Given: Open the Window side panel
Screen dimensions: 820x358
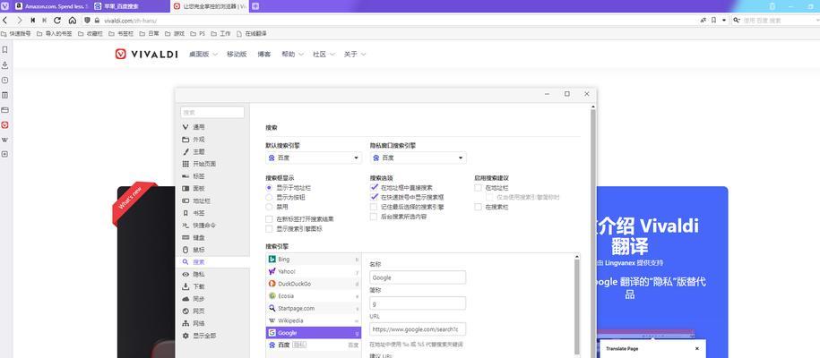Looking at the screenshot, I should 4,110.
